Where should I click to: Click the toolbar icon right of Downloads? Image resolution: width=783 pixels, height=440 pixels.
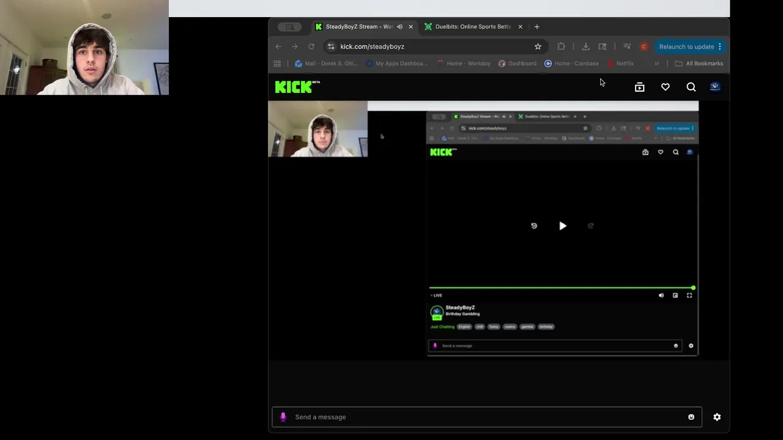click(x=603, y=46)
